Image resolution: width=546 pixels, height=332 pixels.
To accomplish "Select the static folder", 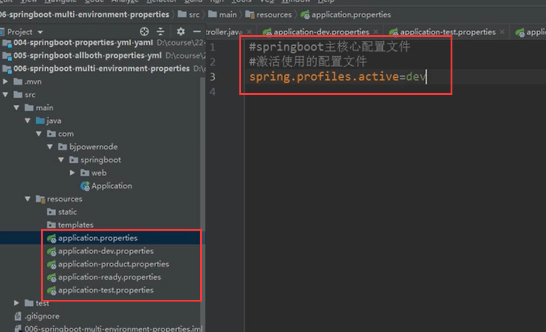I will tap(67, 212).
